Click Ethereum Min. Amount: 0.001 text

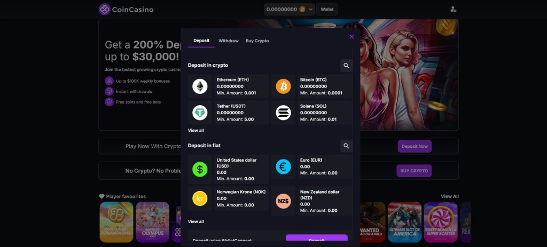pos(236,93)
